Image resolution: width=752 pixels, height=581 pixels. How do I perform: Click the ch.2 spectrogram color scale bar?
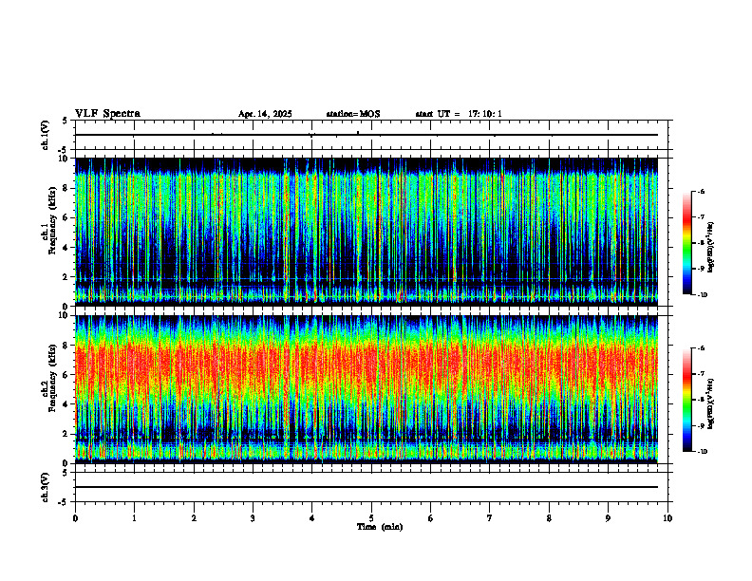(686, 400)
